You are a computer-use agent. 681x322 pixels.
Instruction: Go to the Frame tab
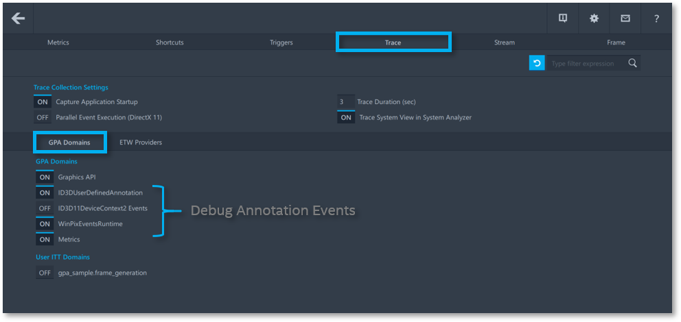[616, 42]
